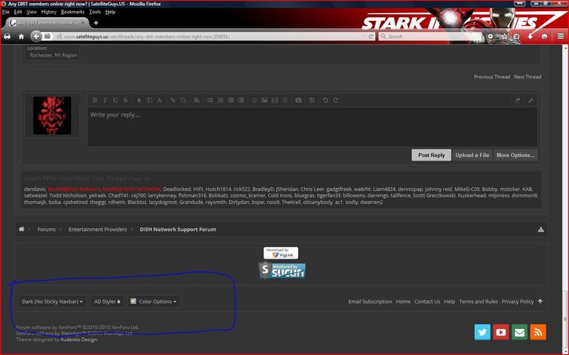Go to Previous Thread
This screenshot has height=355, width=569.
click(x=492, y=77)
